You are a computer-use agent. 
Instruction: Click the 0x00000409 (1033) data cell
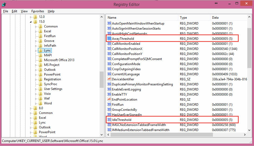[x=224, y=74]
